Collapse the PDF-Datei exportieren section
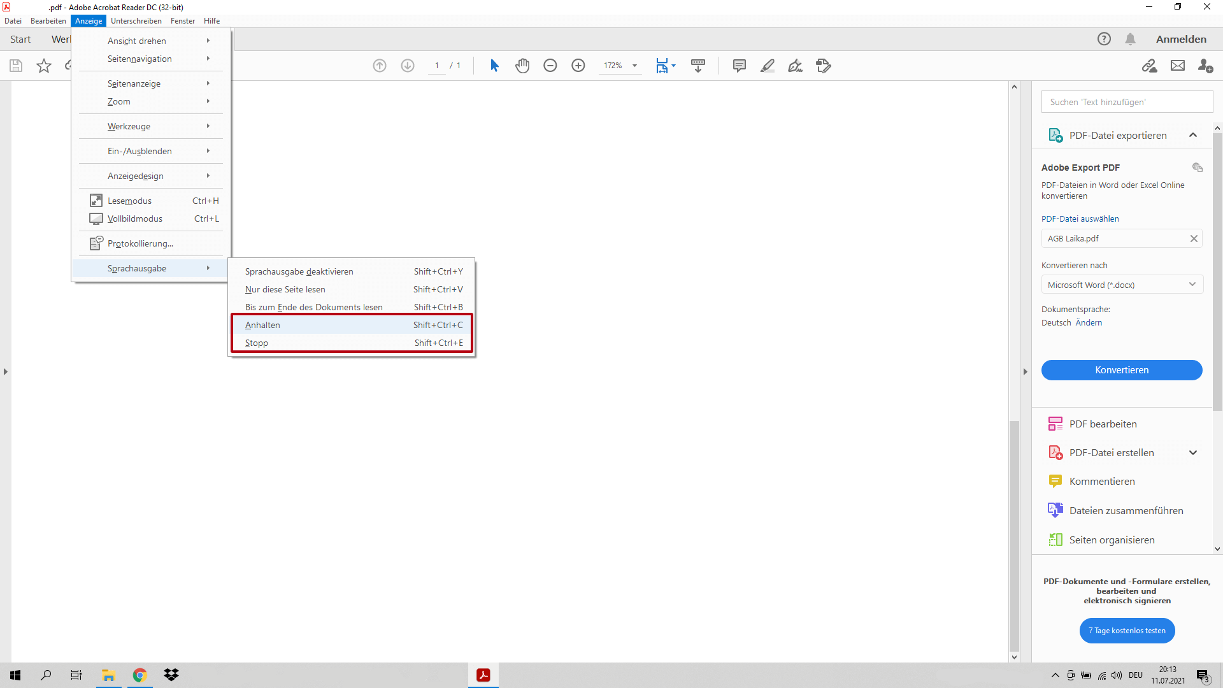 point(1192,135)
